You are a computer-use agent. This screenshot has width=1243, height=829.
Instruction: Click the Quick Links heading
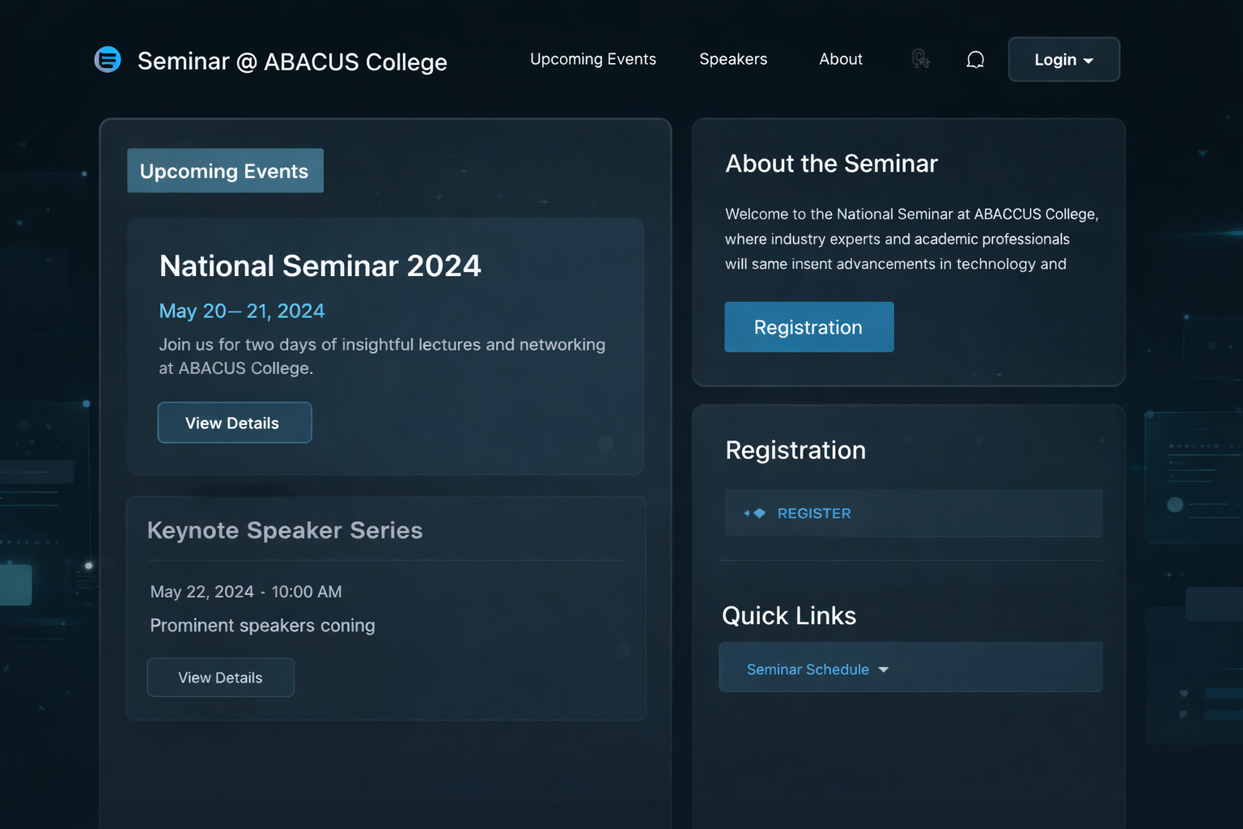[x=788, y=616]
